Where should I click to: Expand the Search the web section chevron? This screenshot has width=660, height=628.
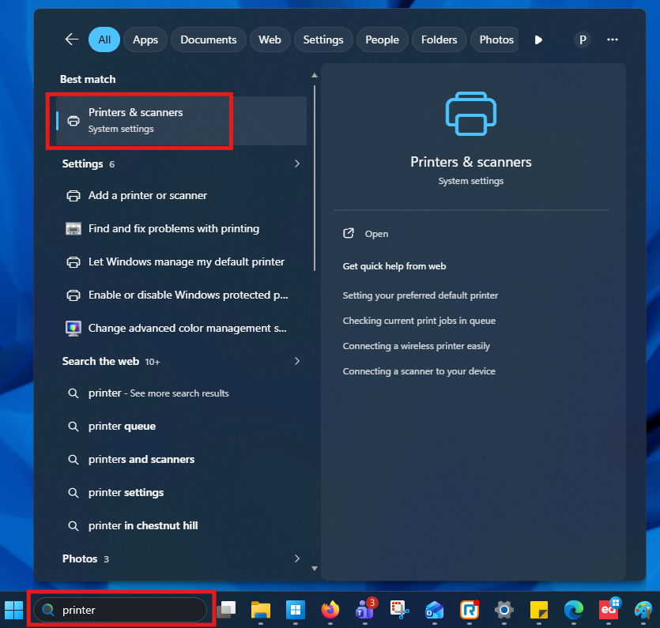pyautogui.click(x=297, y=361)
